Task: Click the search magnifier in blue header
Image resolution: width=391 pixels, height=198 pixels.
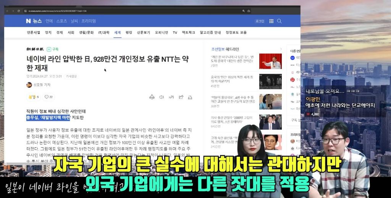Action: 279,21
